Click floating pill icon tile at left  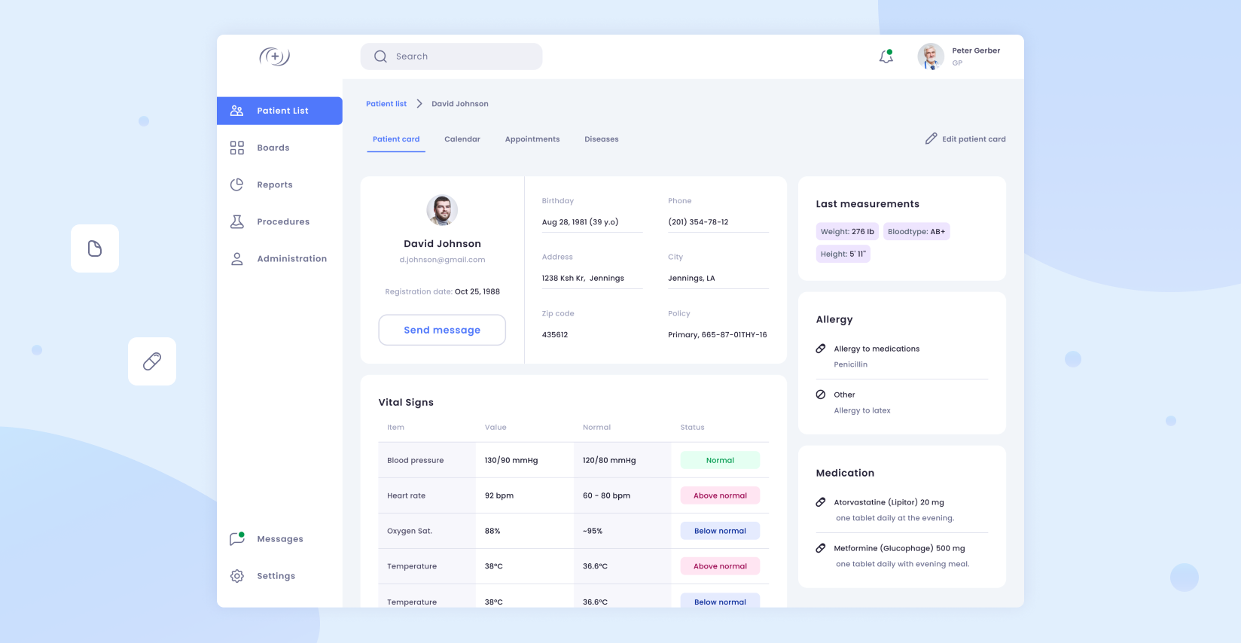(x=152, y=361)
